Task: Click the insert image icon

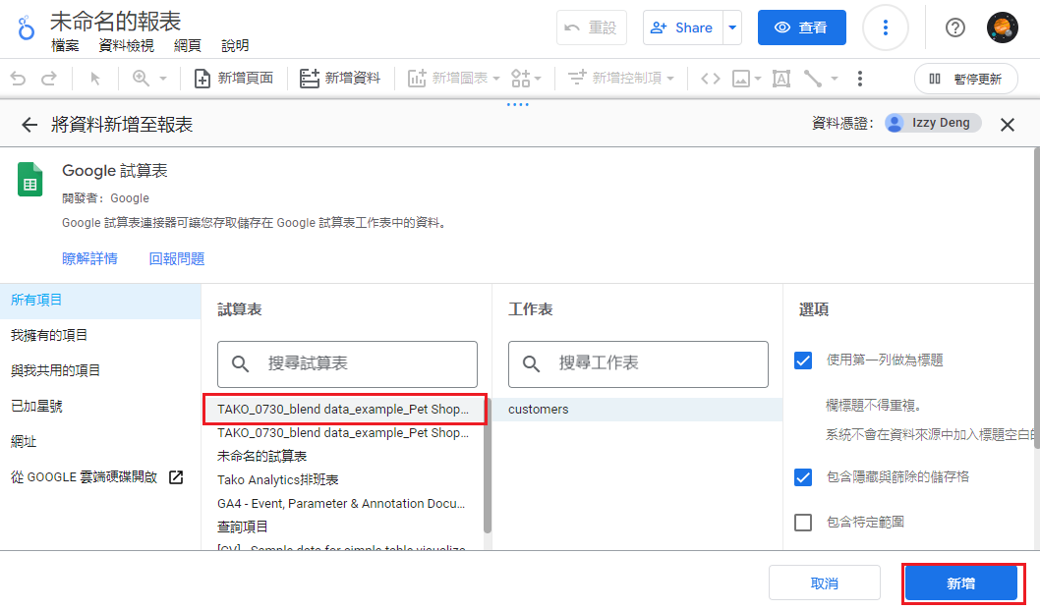Action: tap(741, 79)
